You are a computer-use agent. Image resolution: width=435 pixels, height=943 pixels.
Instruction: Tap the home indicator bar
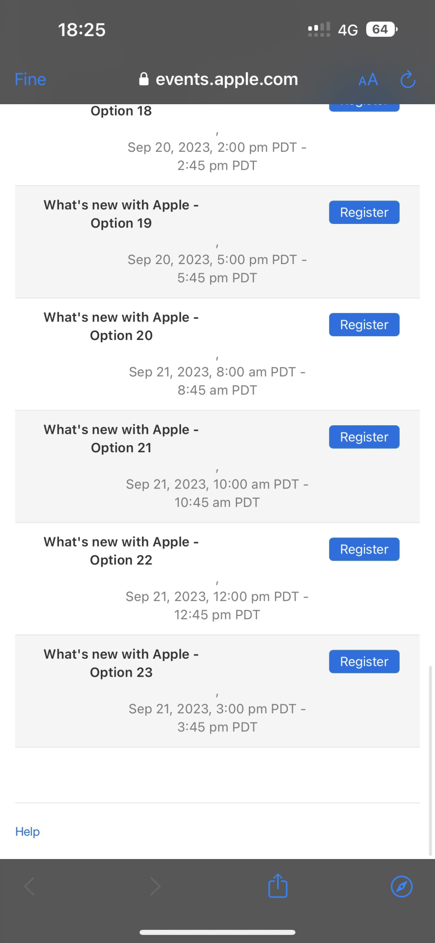(217, 932)
